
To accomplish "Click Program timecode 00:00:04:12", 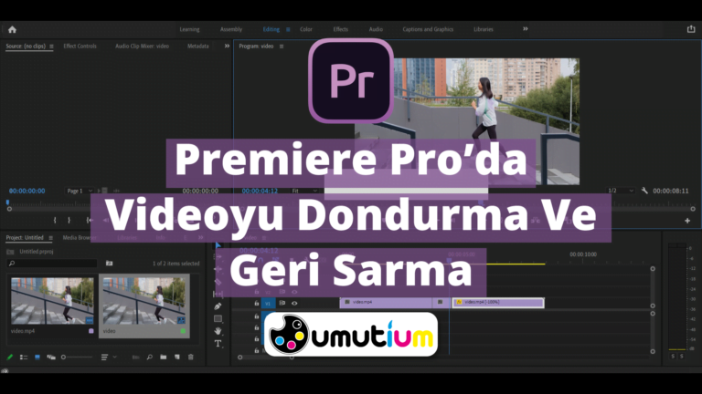I will point(260,191).
